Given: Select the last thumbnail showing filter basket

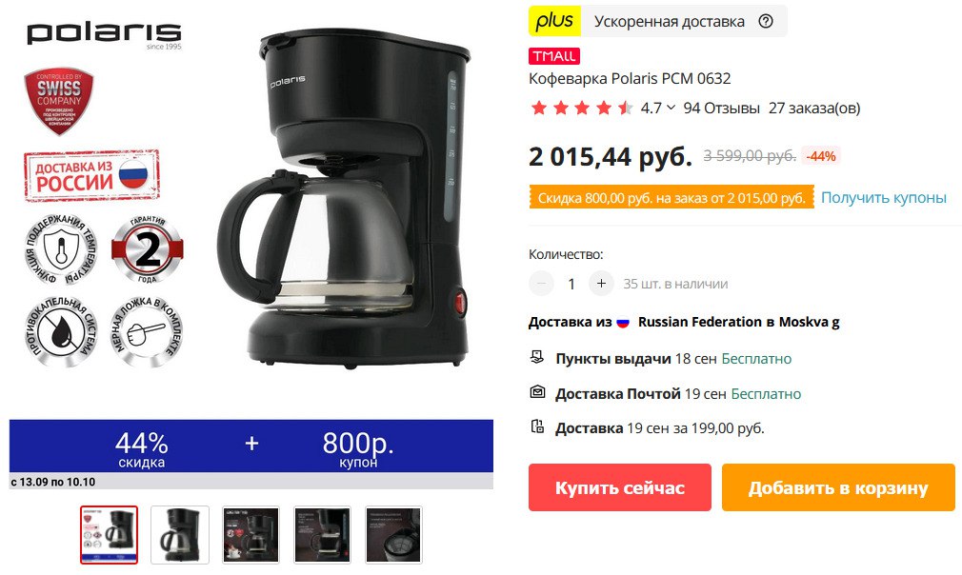Looking at the screenshot, I should [393, 535].
